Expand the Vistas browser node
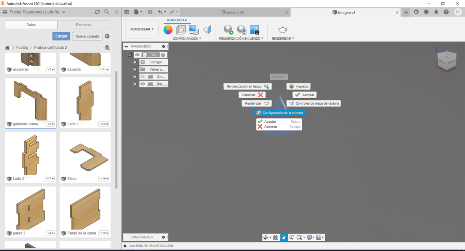 tap(135, 69)
